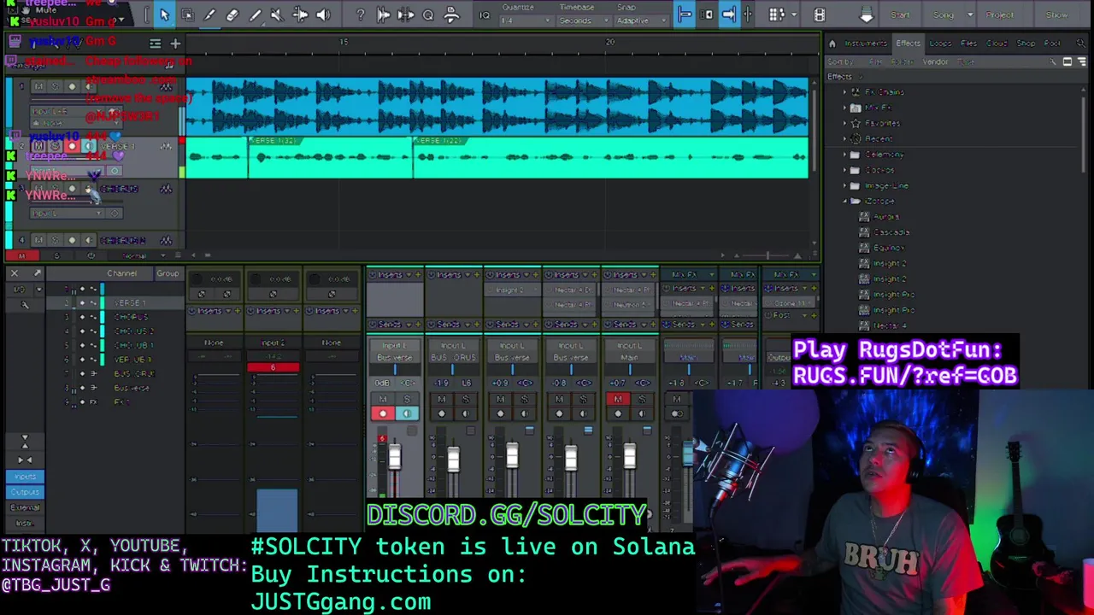This screenshot has height=615, width=1094.
Task: Add insert with plus on first channel
Action: pos(418,274)
